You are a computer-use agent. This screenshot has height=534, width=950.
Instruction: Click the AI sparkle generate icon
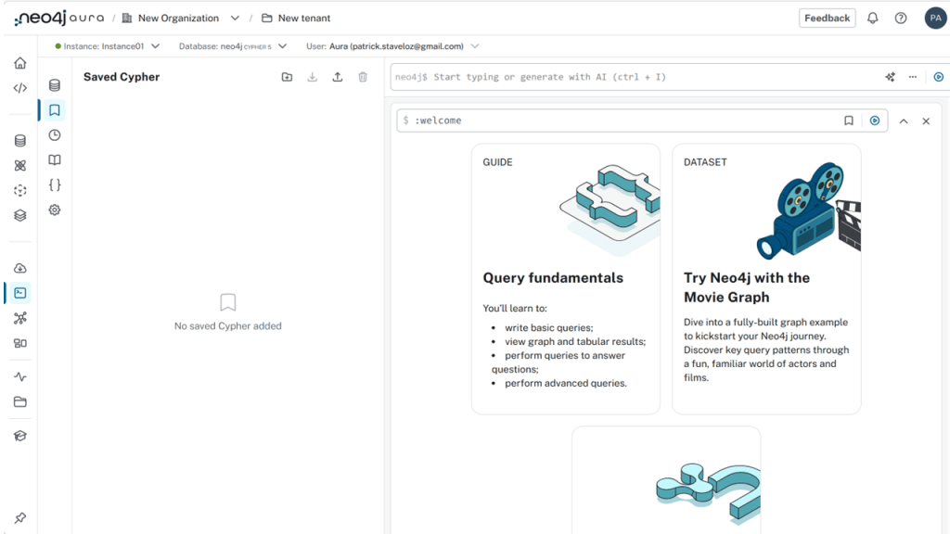click(890, 77)
